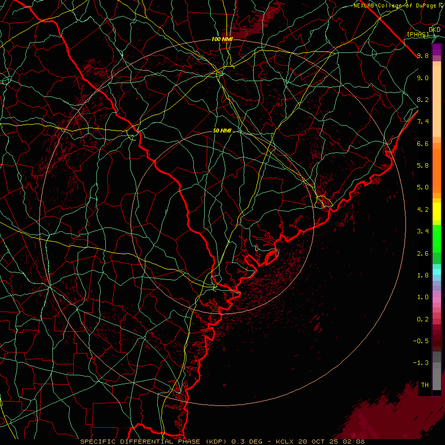Click the 7.4 legend value
445x445 pixels.
click(423, 122)
